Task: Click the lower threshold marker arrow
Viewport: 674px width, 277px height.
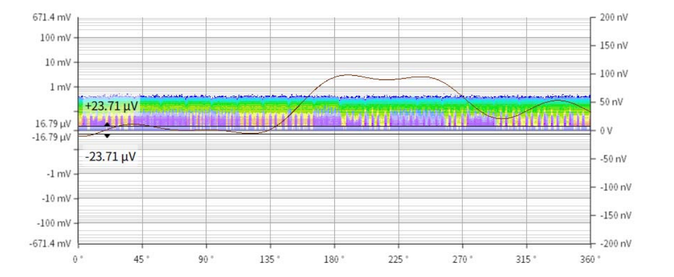Action: [107, 135]
